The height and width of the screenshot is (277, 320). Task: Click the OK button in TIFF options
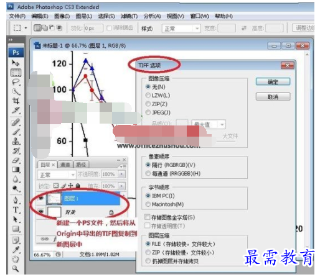coord(273,82)
